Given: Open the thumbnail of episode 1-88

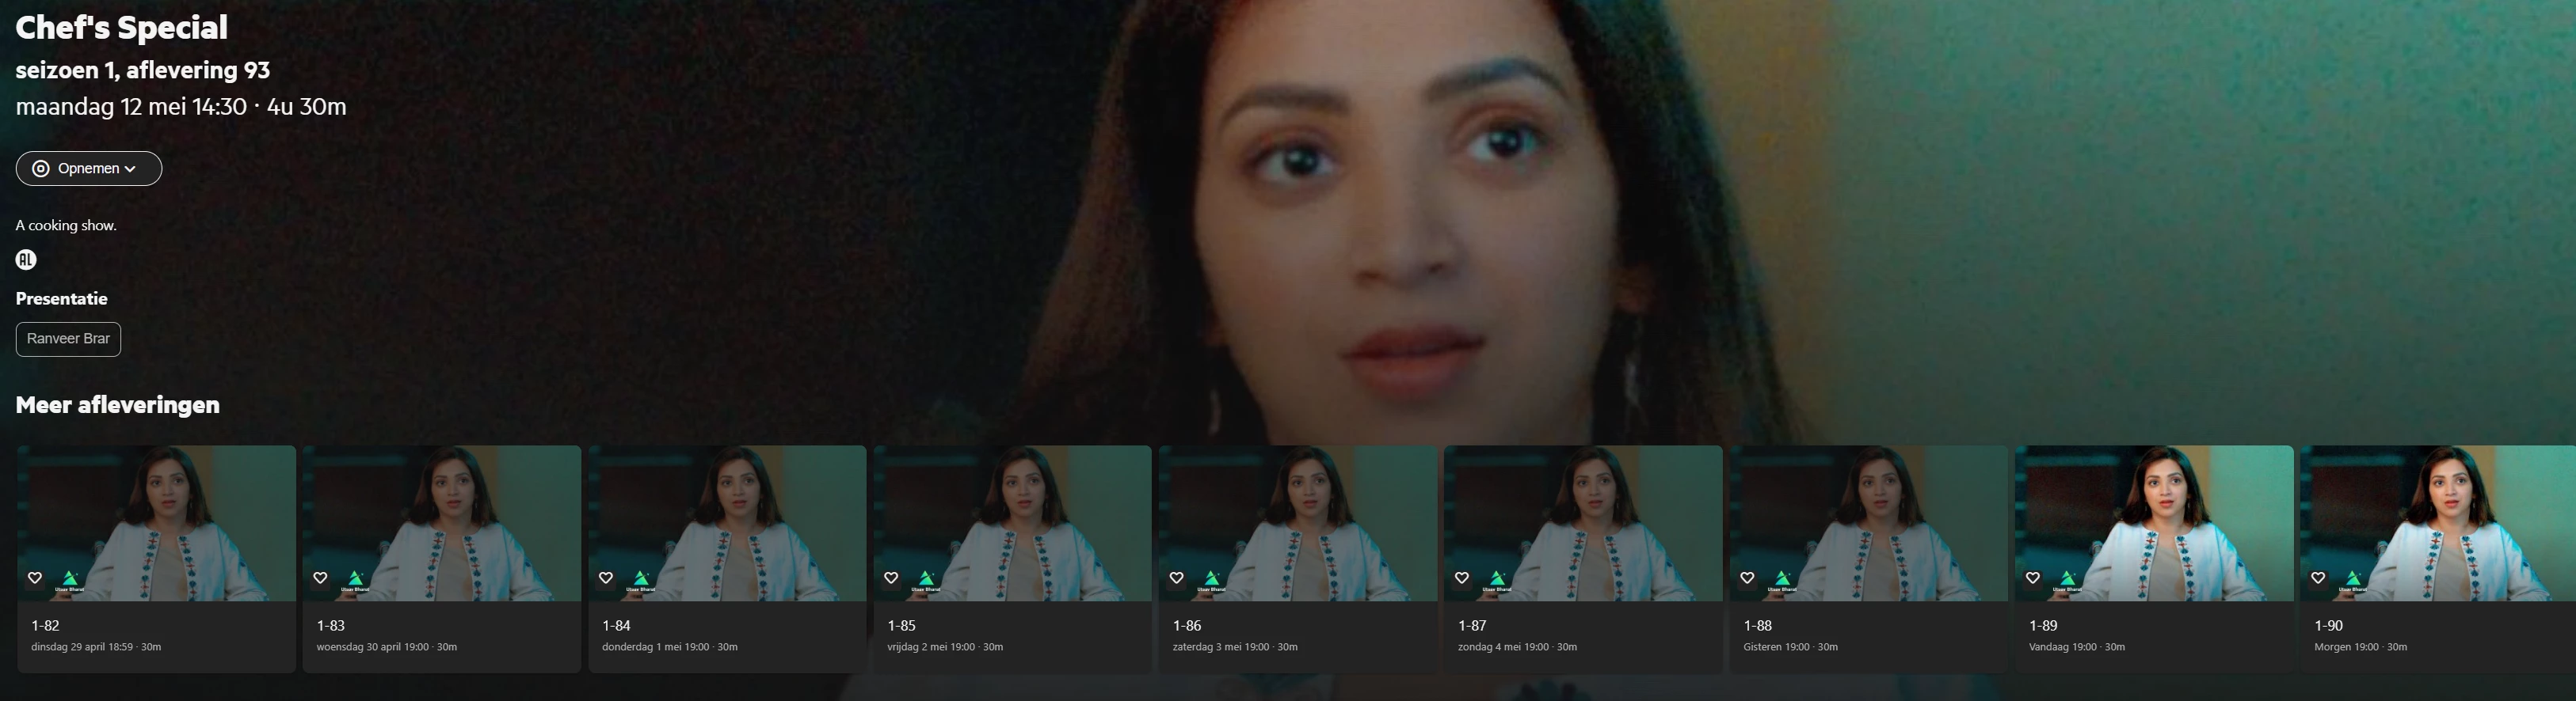Looking at the screenshot, I should (x=1869, y=523).
